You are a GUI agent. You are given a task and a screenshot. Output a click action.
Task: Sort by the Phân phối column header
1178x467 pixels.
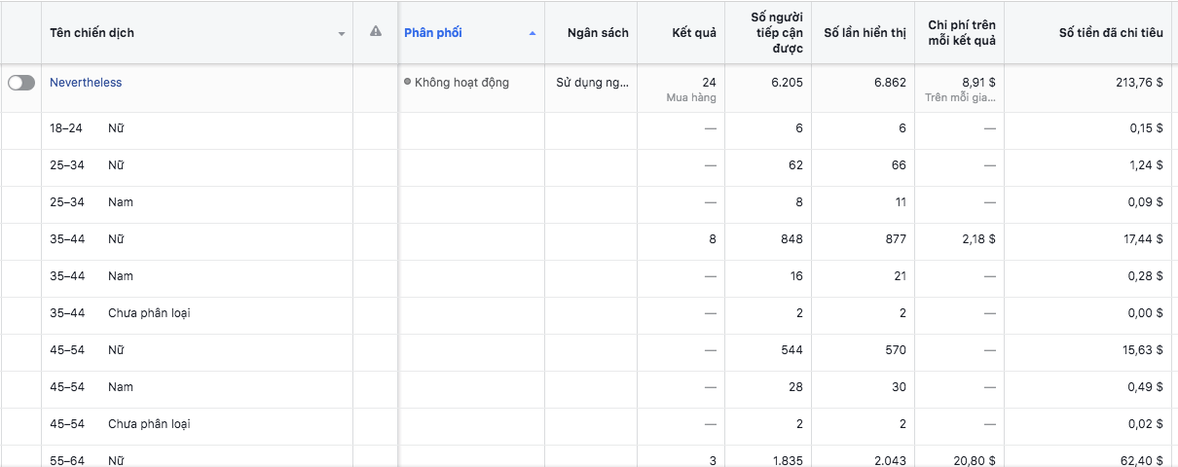pyautogui.click(x=433, y=33)
